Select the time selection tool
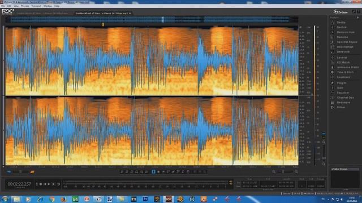This screenshot has height=203, width=362. click(153, 171)
